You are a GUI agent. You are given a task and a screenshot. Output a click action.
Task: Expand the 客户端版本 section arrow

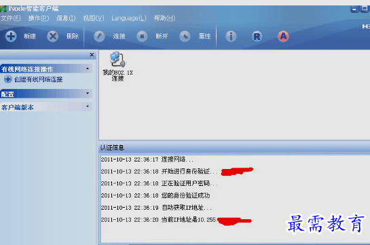pyautogui.click(x=88, y=106)
